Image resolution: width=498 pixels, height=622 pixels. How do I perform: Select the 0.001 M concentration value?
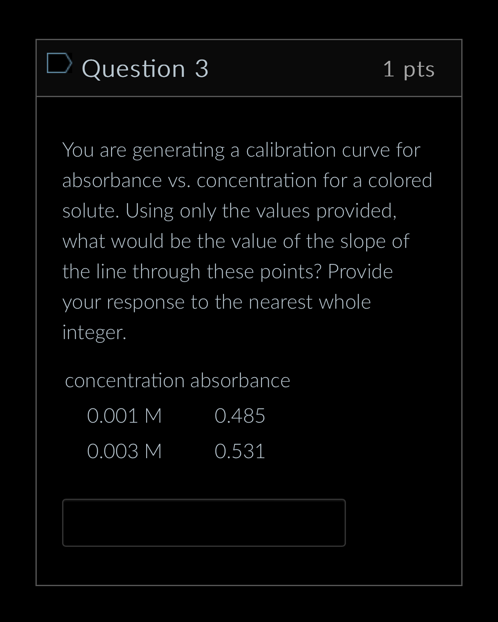(124, 416)
